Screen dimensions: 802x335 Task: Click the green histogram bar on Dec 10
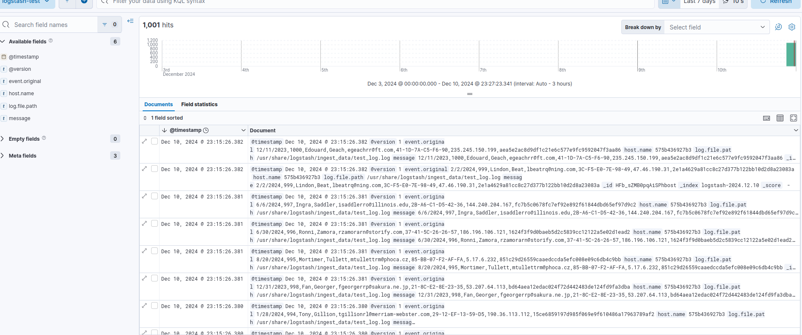(790, 55)
